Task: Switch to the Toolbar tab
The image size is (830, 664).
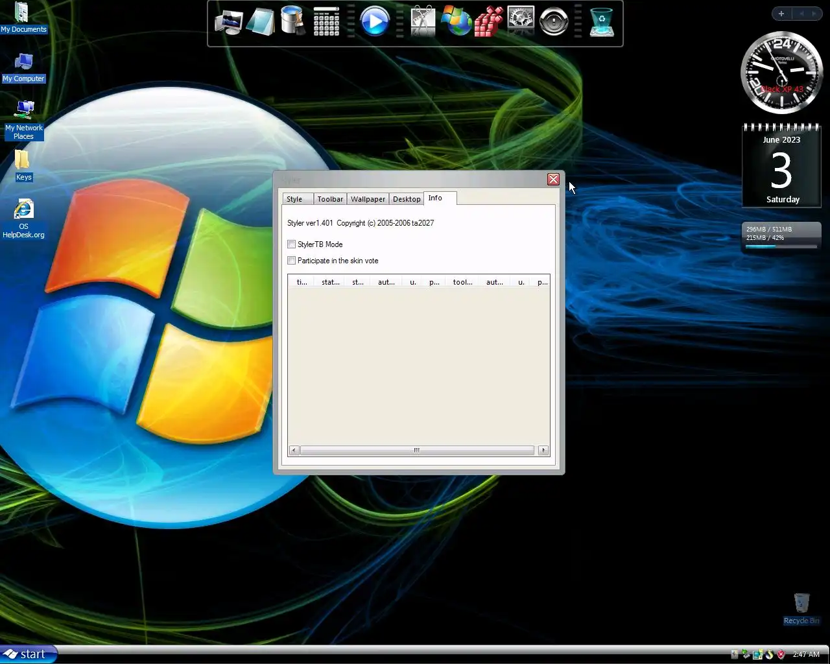Action: point(330,199)
